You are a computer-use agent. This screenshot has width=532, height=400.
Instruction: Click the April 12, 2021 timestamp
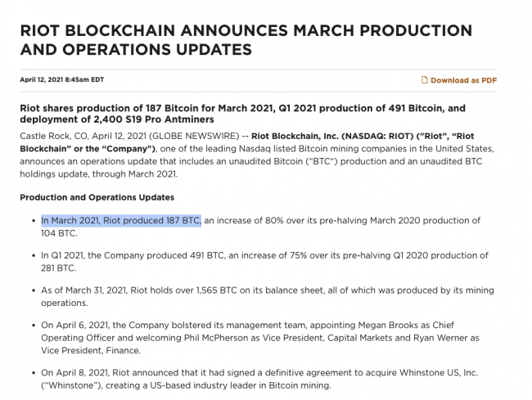coord(61,79)
